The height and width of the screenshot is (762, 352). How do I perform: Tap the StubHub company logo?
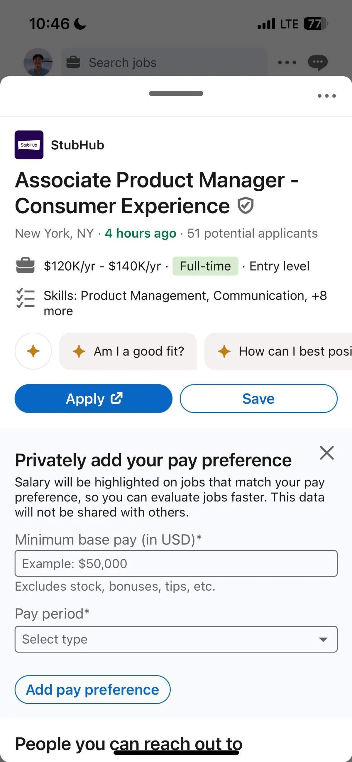click(x=29, y=145)
